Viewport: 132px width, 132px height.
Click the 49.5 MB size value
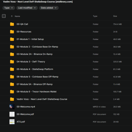pyautogui.click(x=117, y=39)
